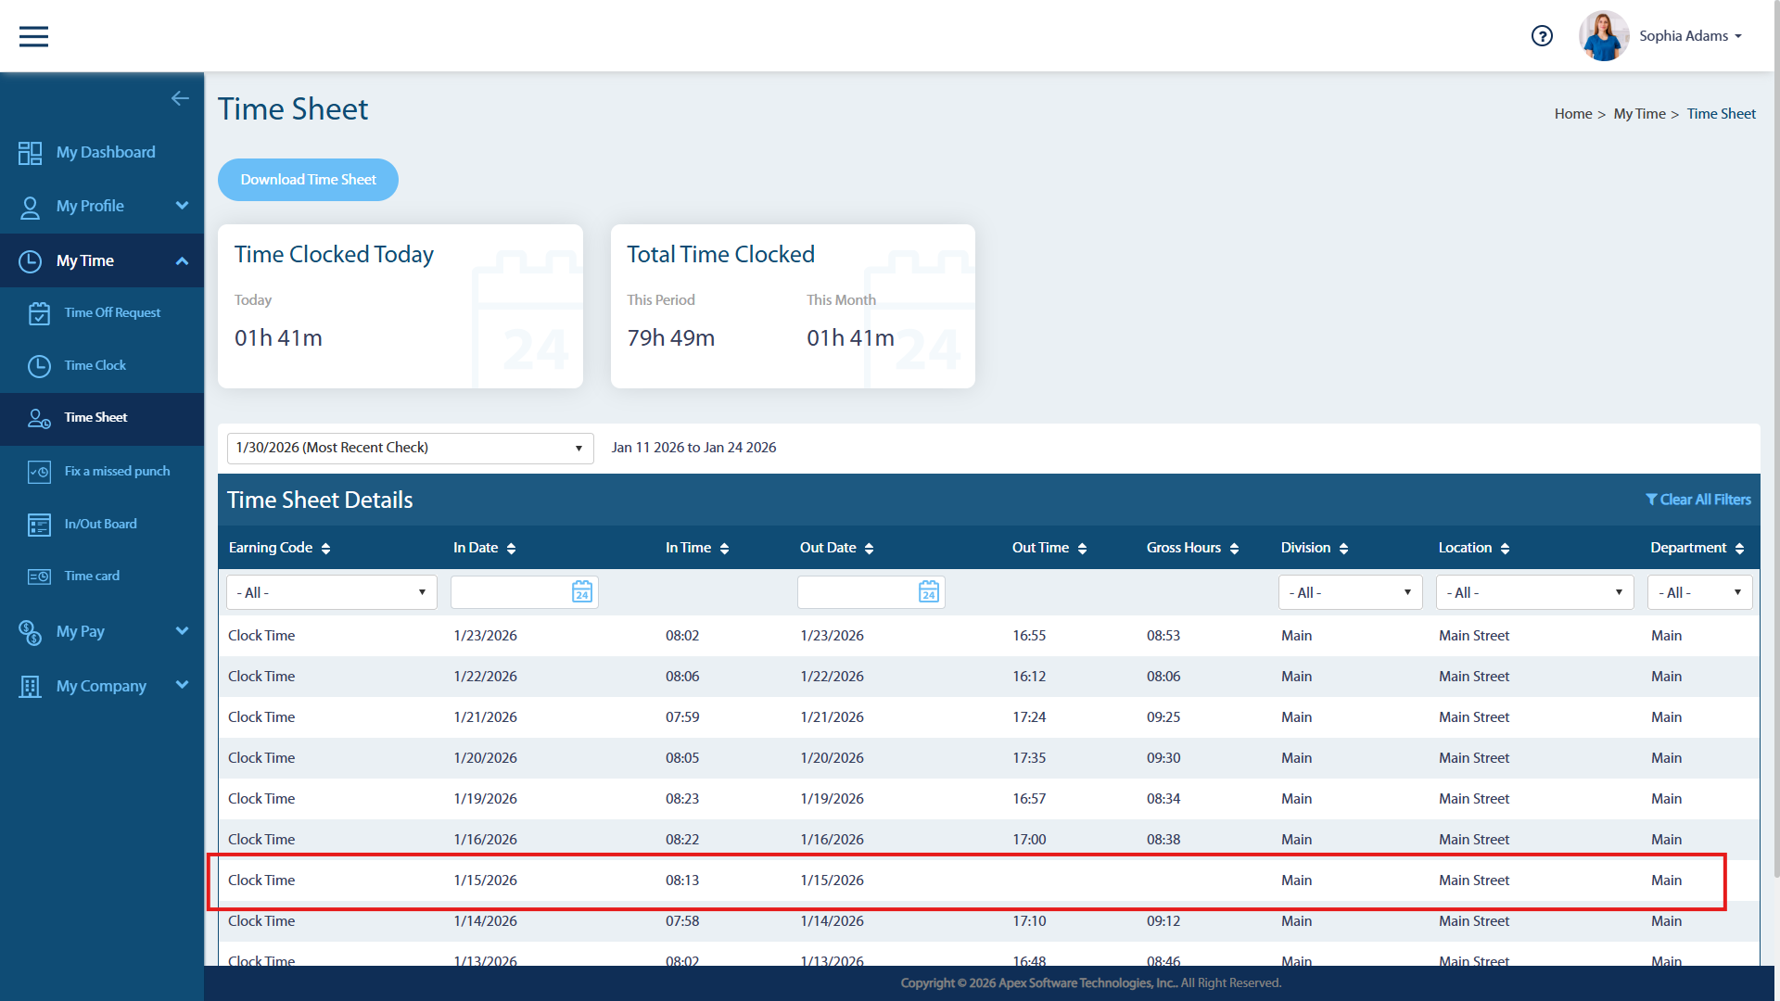Click the Time Off Request calendar icon
Image resolution: width=1780 pixels, height=1001 pixels.
tap(39, 313)
